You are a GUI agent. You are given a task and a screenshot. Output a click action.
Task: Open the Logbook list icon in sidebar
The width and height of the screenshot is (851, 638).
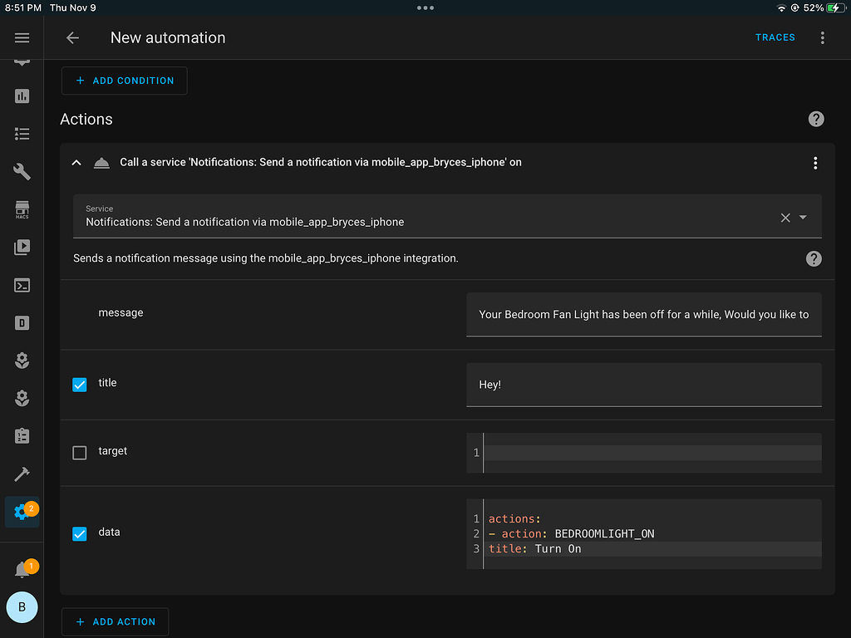[x=22, y=134]
